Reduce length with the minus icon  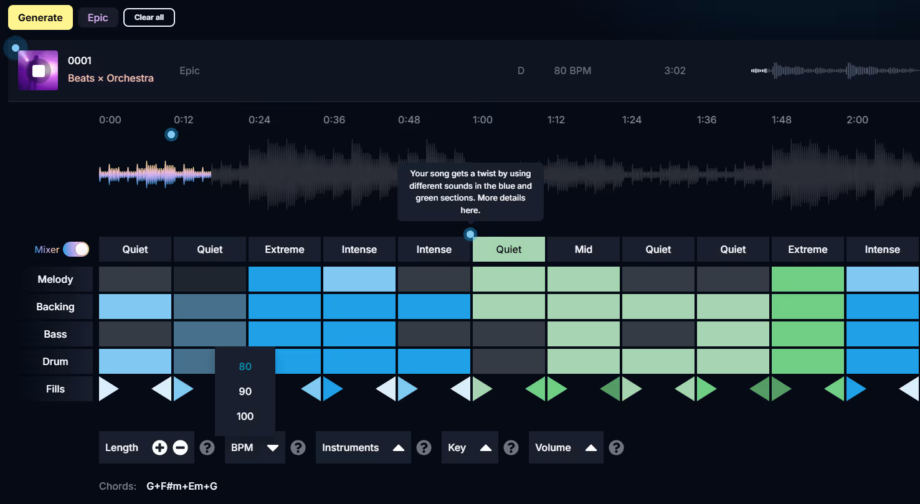tap(181, 447)
